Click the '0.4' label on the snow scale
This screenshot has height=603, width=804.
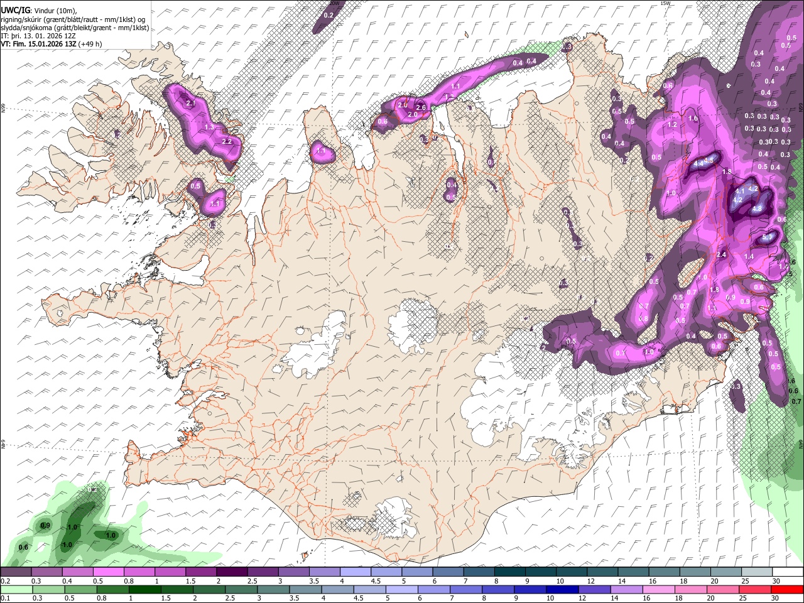point(67,581)
